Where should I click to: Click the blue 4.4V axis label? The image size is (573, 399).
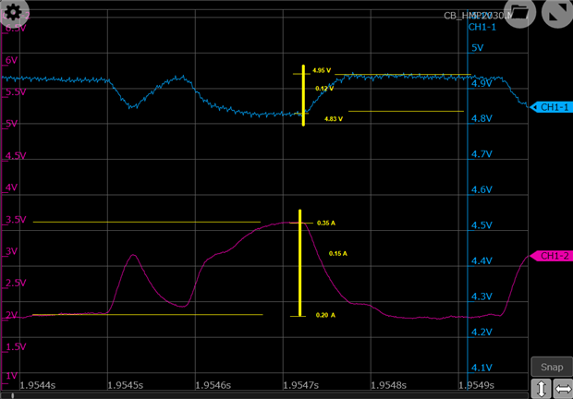click(482, 261)
